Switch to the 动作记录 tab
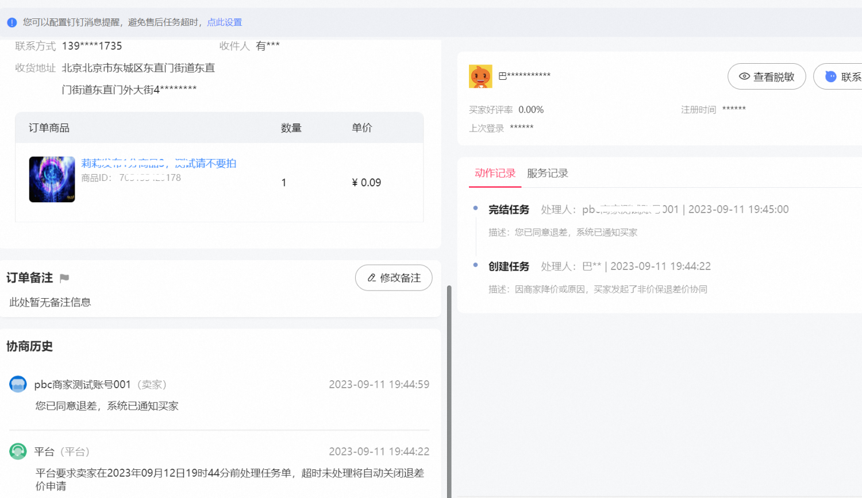The height and width of the screenshot is (498, 862). (495, 173)
